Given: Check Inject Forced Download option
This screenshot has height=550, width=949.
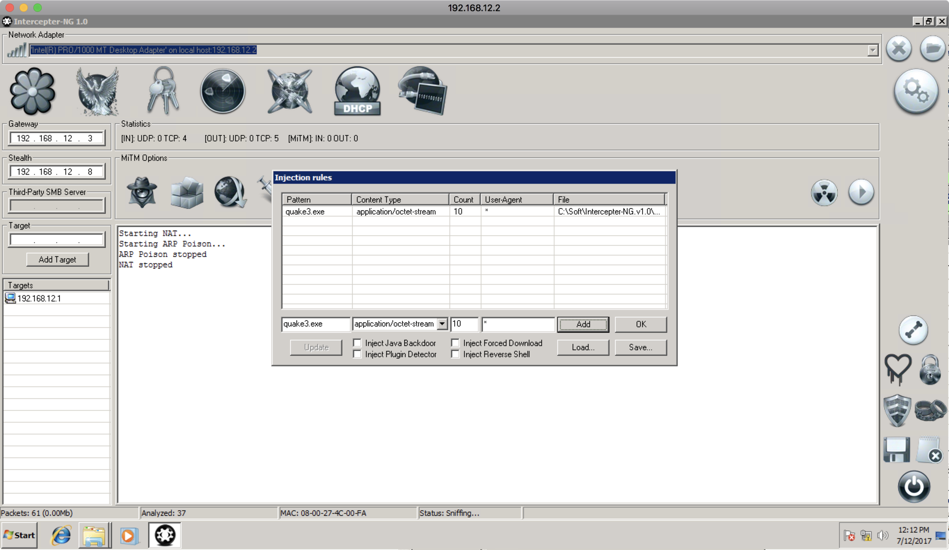Looking at the screenshot, I should coord(455,343).
